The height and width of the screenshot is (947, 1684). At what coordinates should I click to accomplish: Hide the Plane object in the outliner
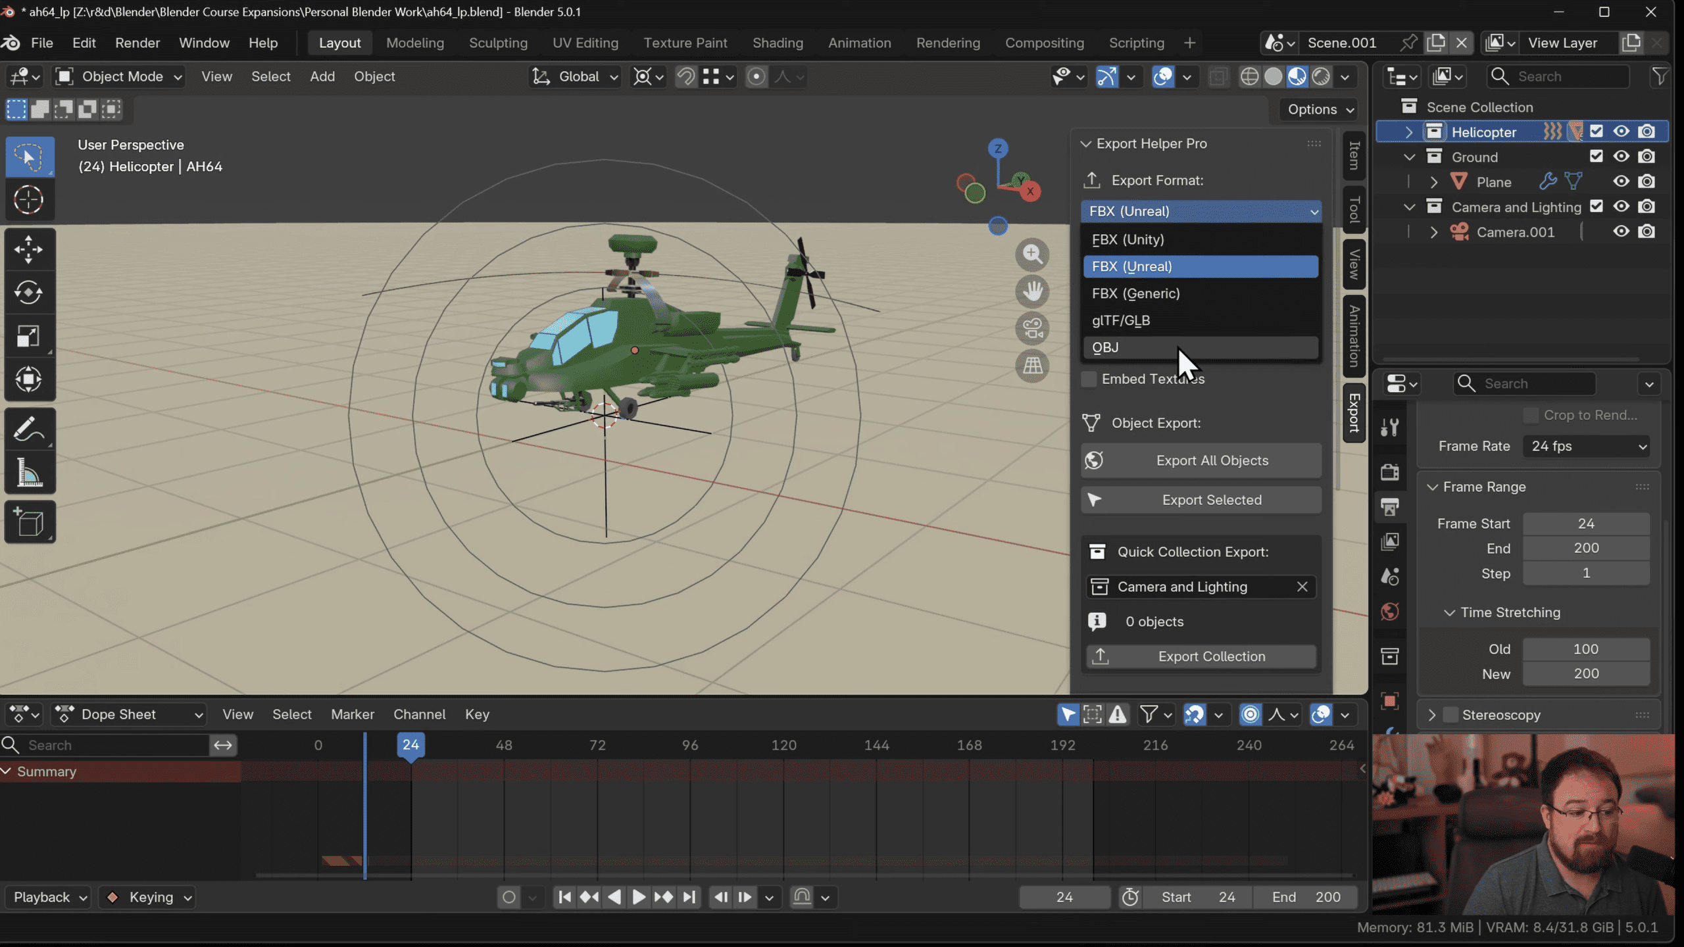tap(1622, 182)
